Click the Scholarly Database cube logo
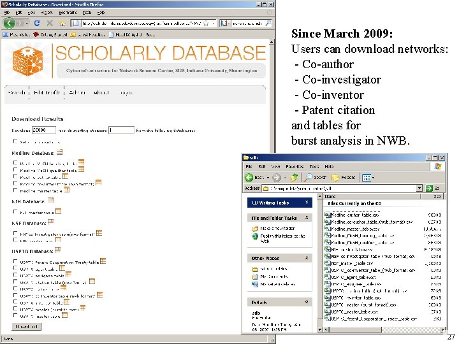459x344 pixels. [x=28, y=61]
